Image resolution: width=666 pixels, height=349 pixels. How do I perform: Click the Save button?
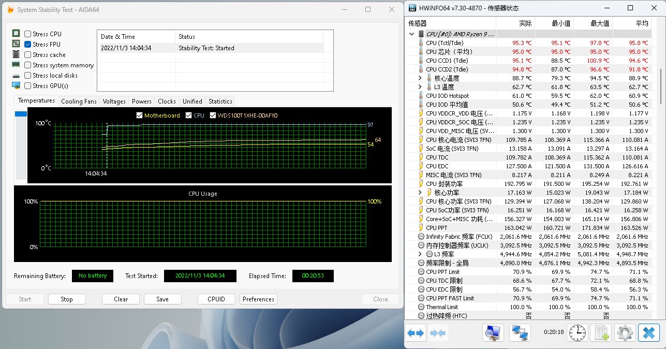[162, 299]
